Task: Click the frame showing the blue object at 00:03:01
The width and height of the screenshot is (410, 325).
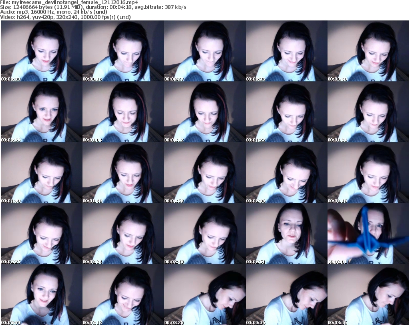Action: [x=368, y=234]
